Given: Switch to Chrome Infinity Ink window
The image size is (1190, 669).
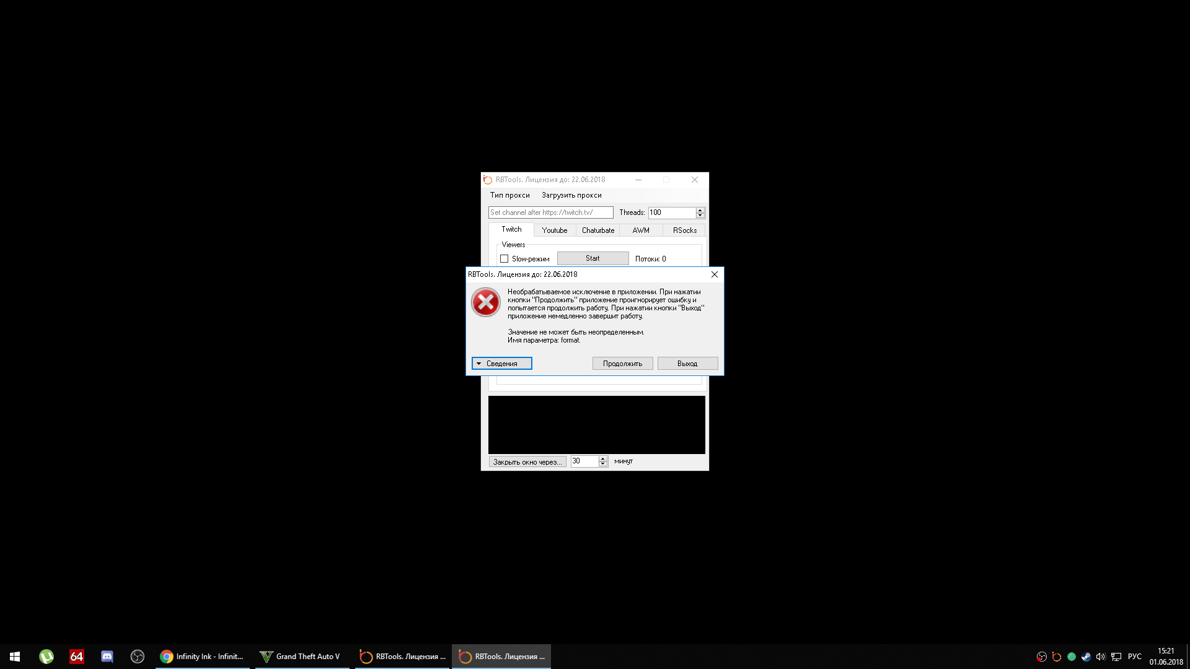Looking at the screenshot, I should click(x=203, y=657).
